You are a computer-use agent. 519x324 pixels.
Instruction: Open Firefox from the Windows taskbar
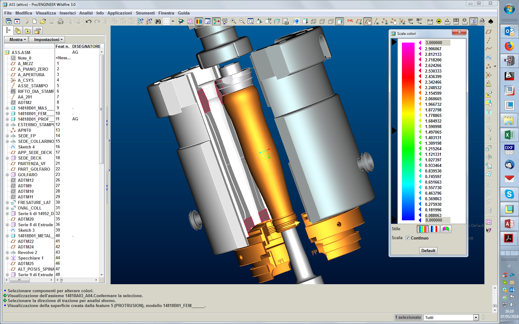(x=509, y=46)
